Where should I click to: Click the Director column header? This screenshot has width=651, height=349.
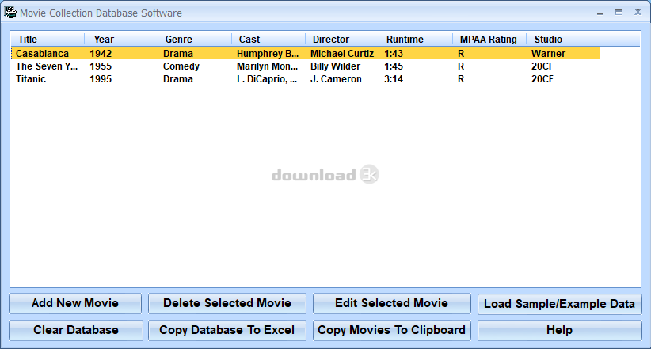click(342, 40)
